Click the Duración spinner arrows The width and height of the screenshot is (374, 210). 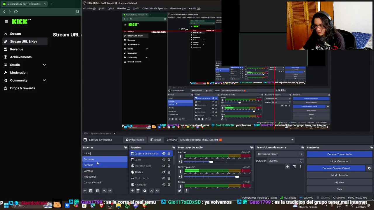tap(301, 161)
